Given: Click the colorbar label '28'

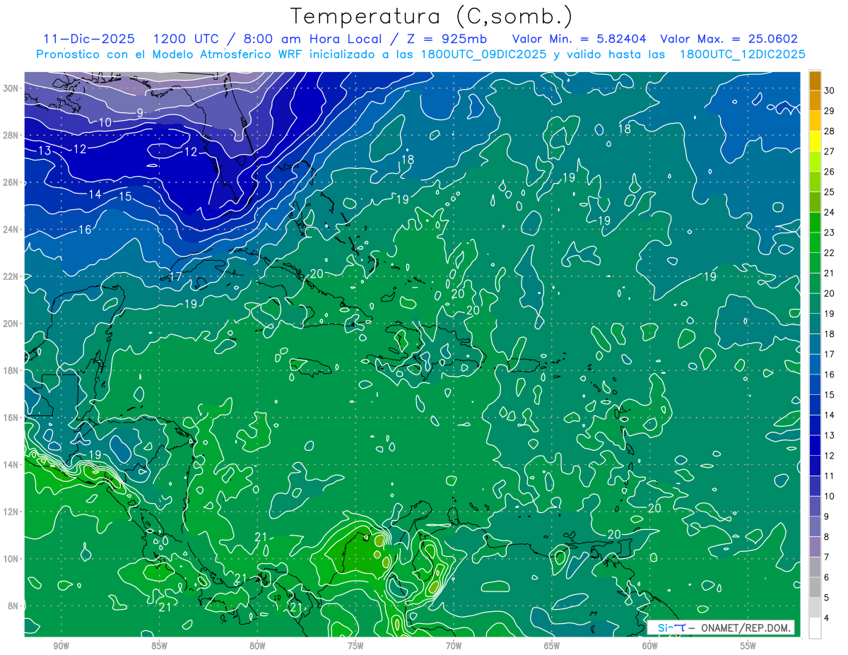Looking at the screenshot, I should pos(830,131).
